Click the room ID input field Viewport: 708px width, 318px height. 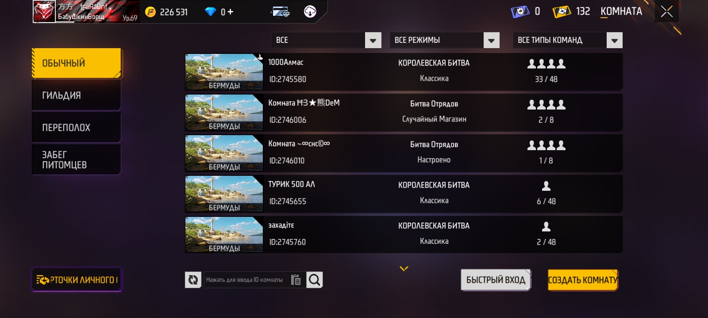pos(246,280)
